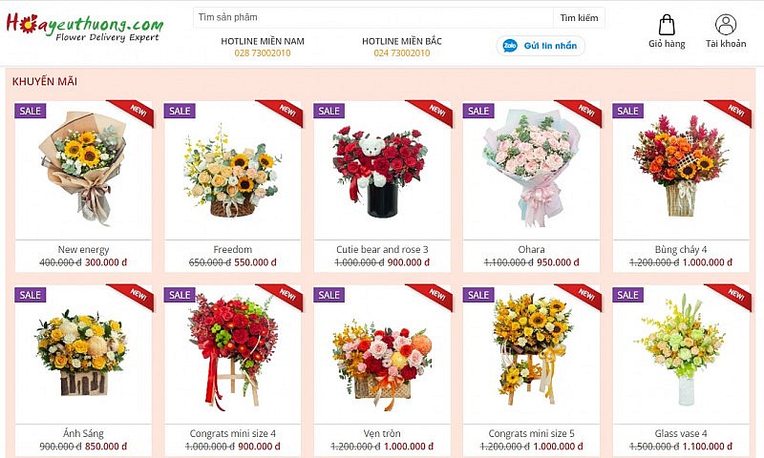Click the NEW ribbon on Bùng cháy 4
The width and height of the screenshot is (764, 458).
point(731,113)
